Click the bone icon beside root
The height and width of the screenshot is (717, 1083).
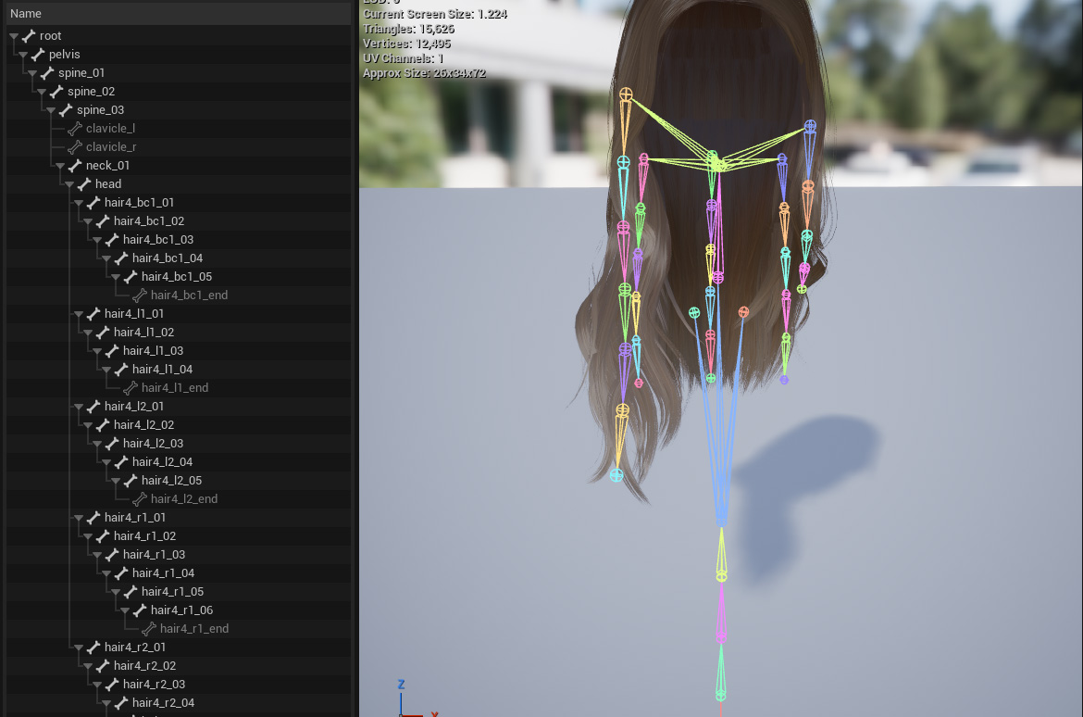pos(29,36)
